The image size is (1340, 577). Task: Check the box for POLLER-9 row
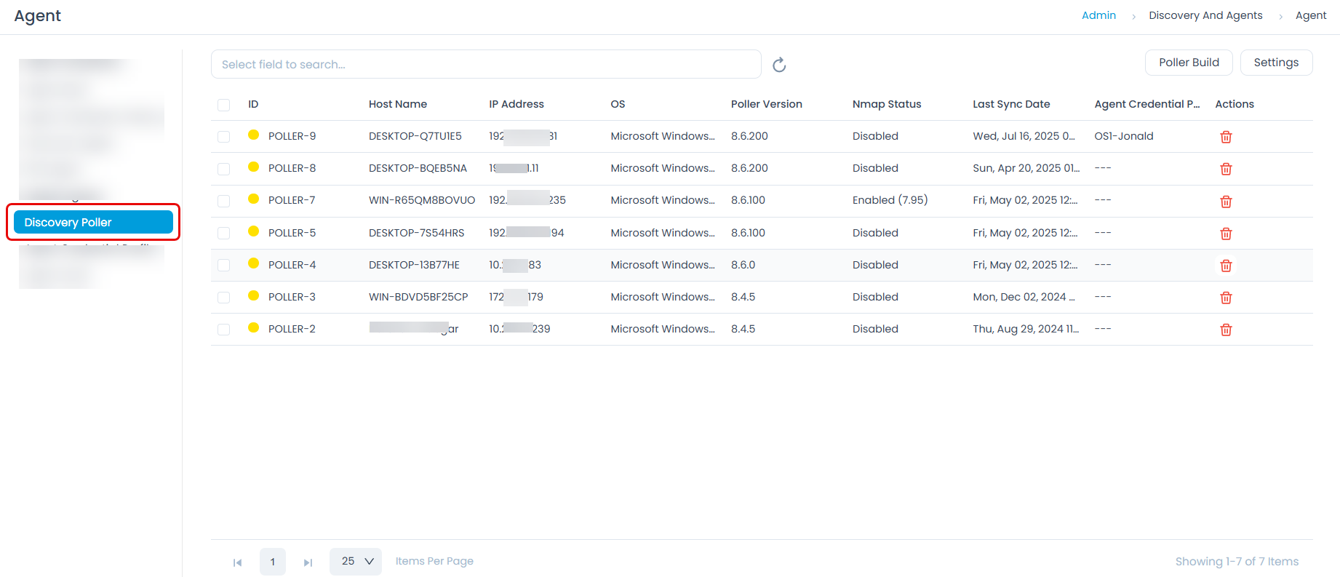coord(223,137)
